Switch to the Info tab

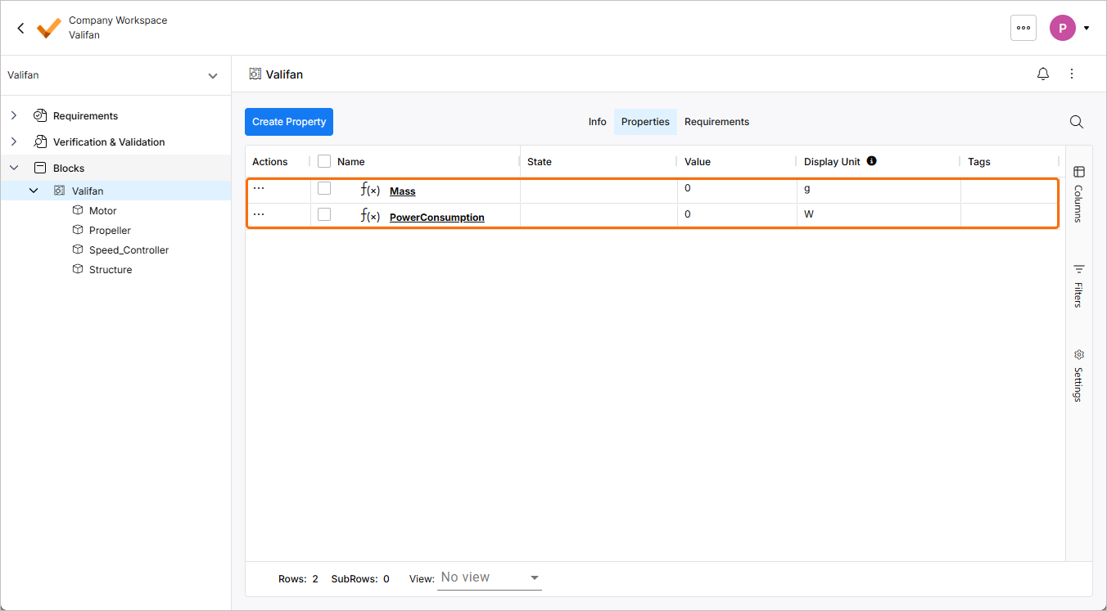coord(597,122)
